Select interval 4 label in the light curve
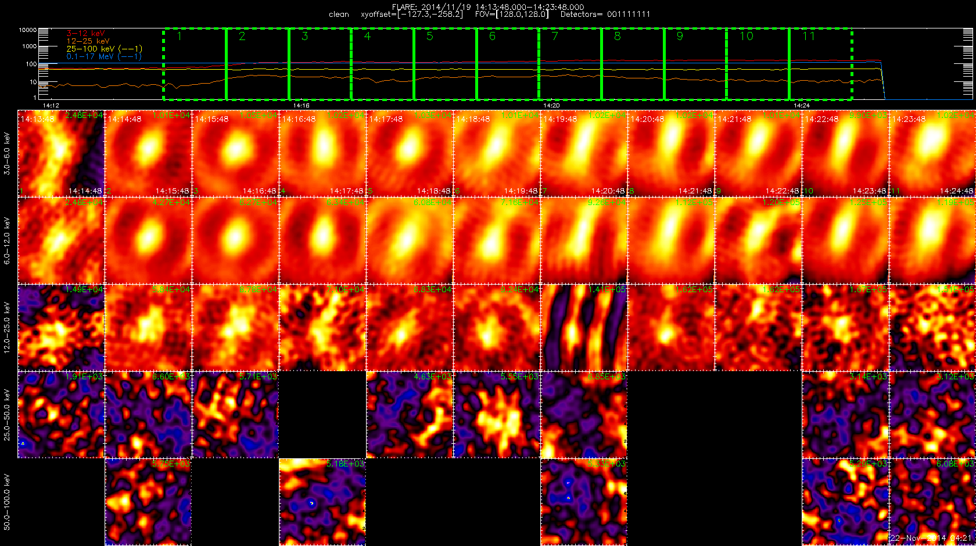Screen dimensions: 976x546 click(367, 36)
